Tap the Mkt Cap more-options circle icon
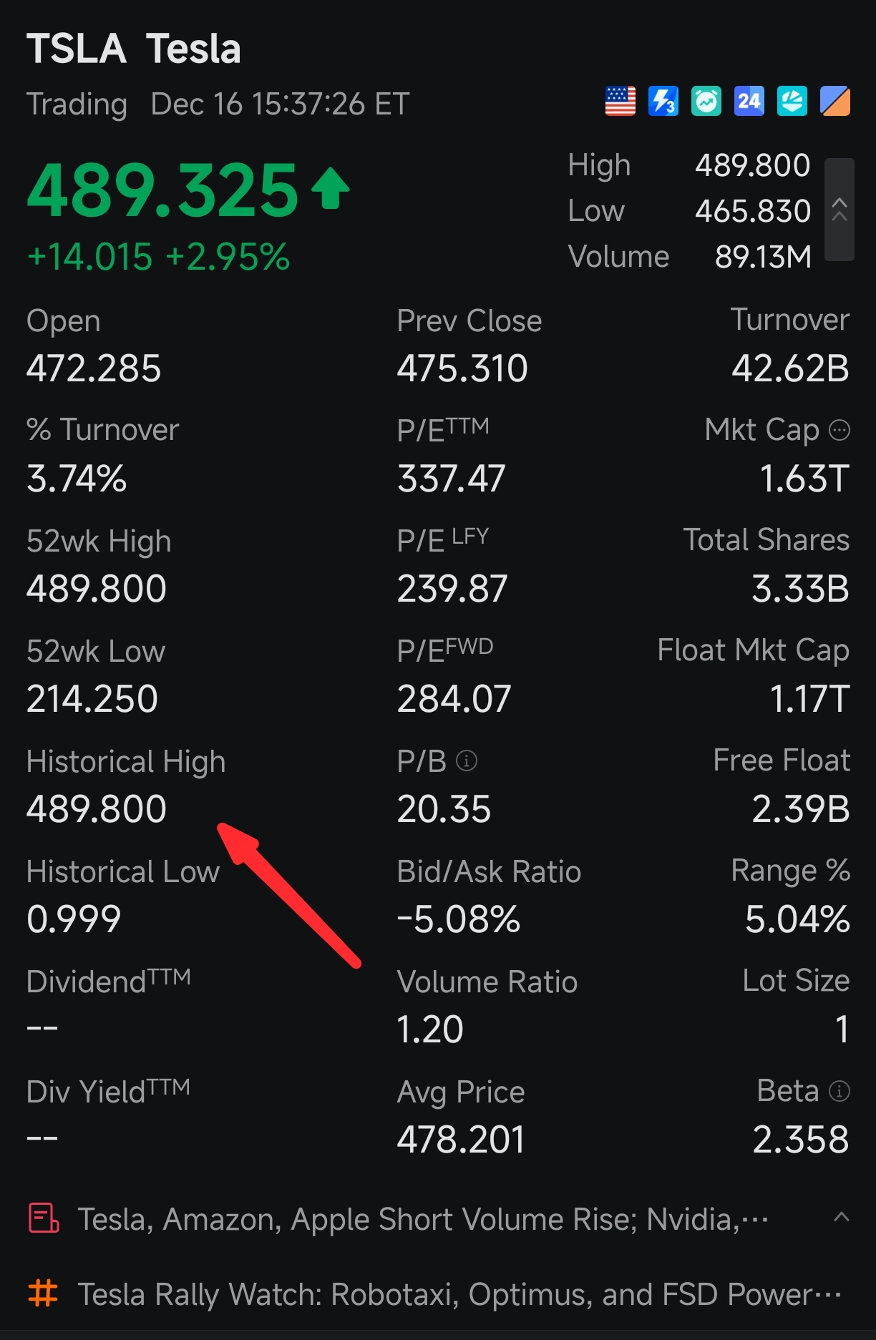 pos(839,430)
